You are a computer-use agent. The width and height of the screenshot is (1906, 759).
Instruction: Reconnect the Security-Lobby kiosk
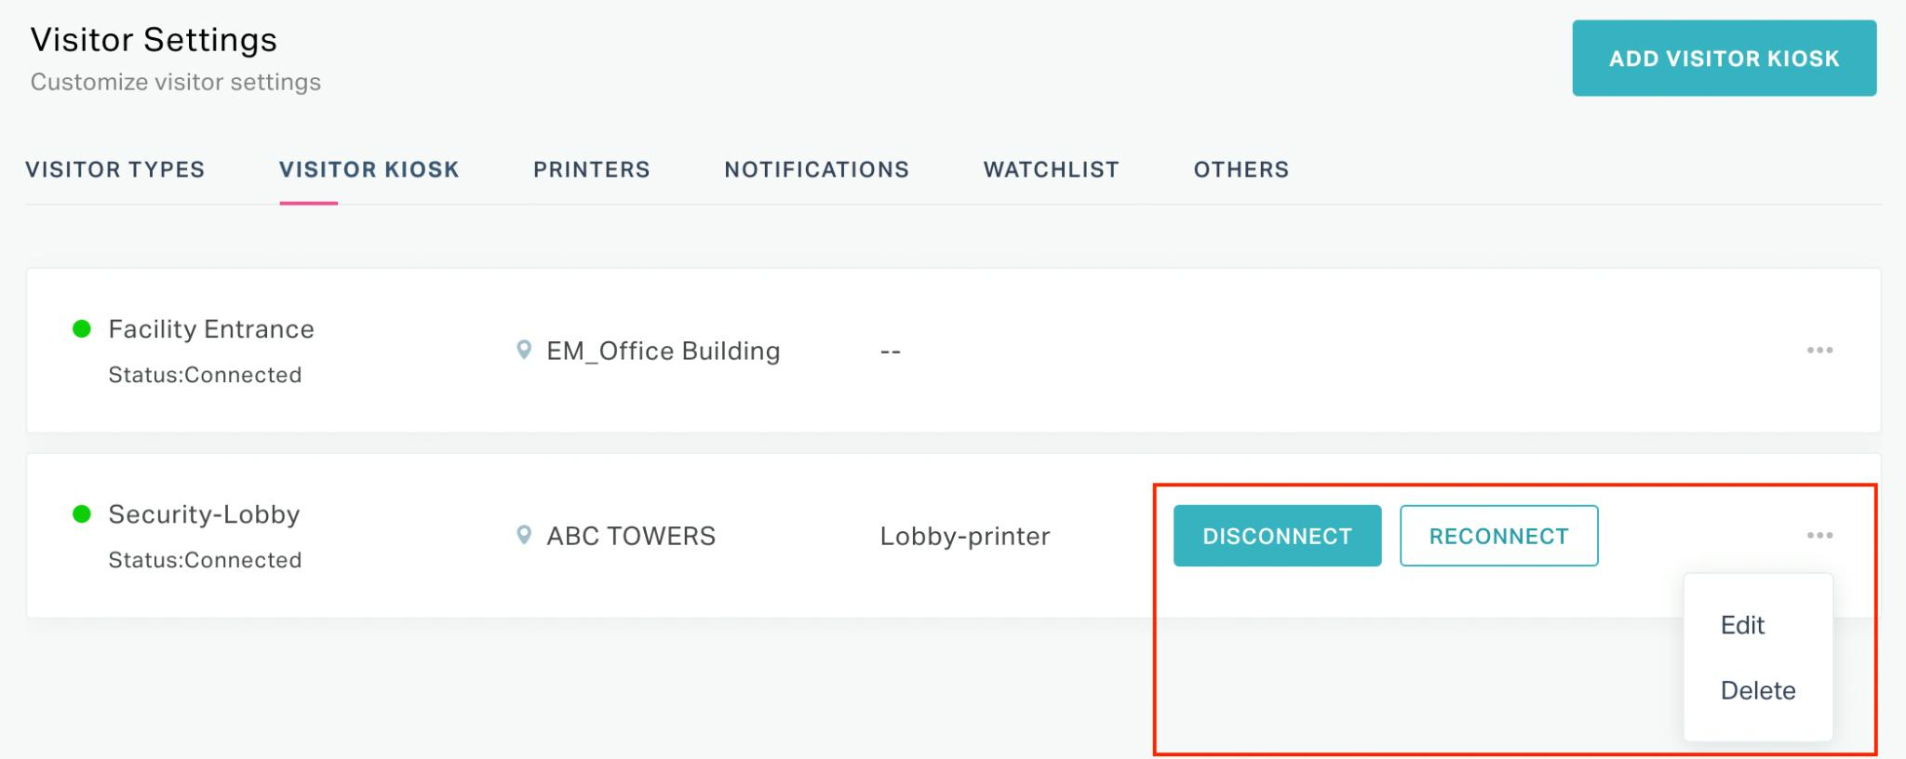tap(1498, 536)
